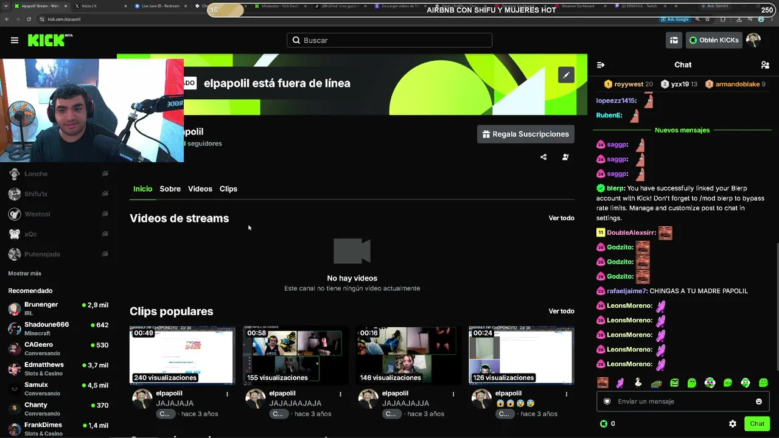Screen dimensions: 779x438
Task: Open the emoji picker in message box
Action: click(759, 401)
